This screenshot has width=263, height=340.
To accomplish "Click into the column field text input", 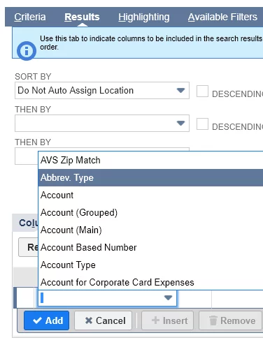I will (100, 298).
